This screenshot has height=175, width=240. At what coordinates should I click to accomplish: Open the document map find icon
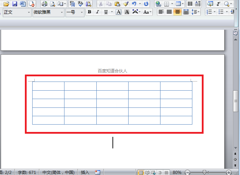coord(210,3)
